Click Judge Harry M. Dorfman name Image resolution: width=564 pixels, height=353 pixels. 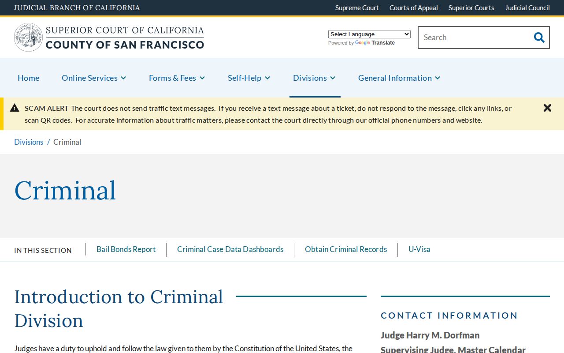430,335
